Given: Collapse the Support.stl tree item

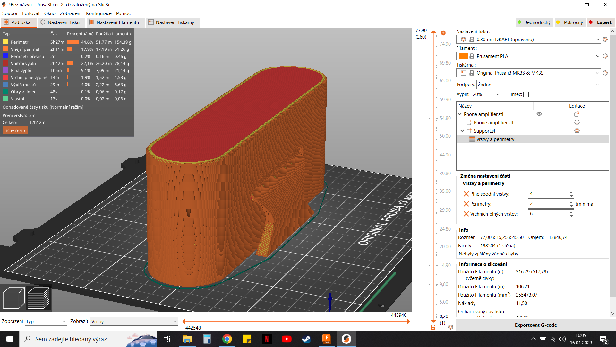Looking at the screenshot, I should (x=462, y=131).
